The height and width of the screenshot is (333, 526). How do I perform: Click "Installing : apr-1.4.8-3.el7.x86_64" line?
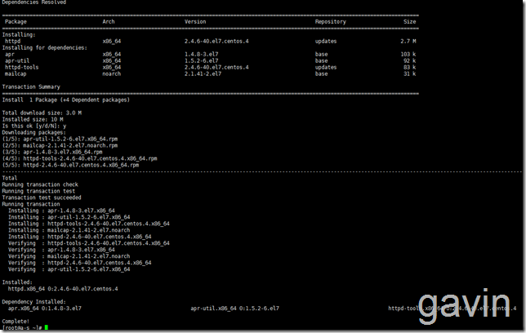tap(61, 211)
